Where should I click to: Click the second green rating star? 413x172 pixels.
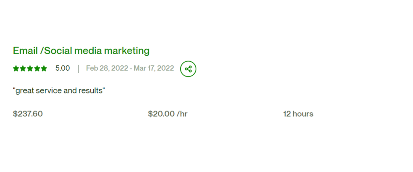[23, 69]
